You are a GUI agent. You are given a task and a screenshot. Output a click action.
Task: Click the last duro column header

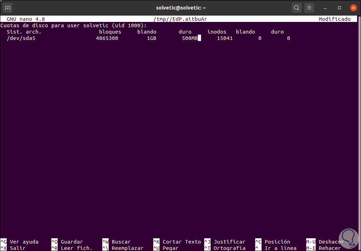[x=277, y=32]
